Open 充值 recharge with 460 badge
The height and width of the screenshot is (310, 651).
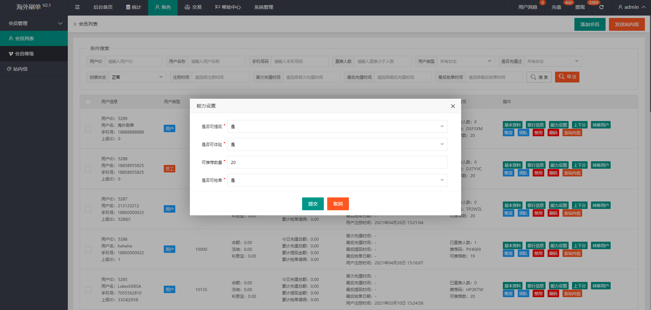pyautogui.click(x=556, y=7)
